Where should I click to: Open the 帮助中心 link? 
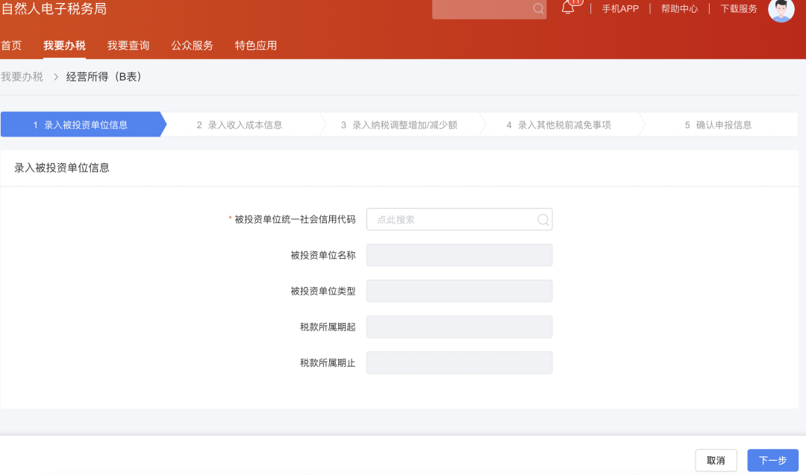(678, 9)
